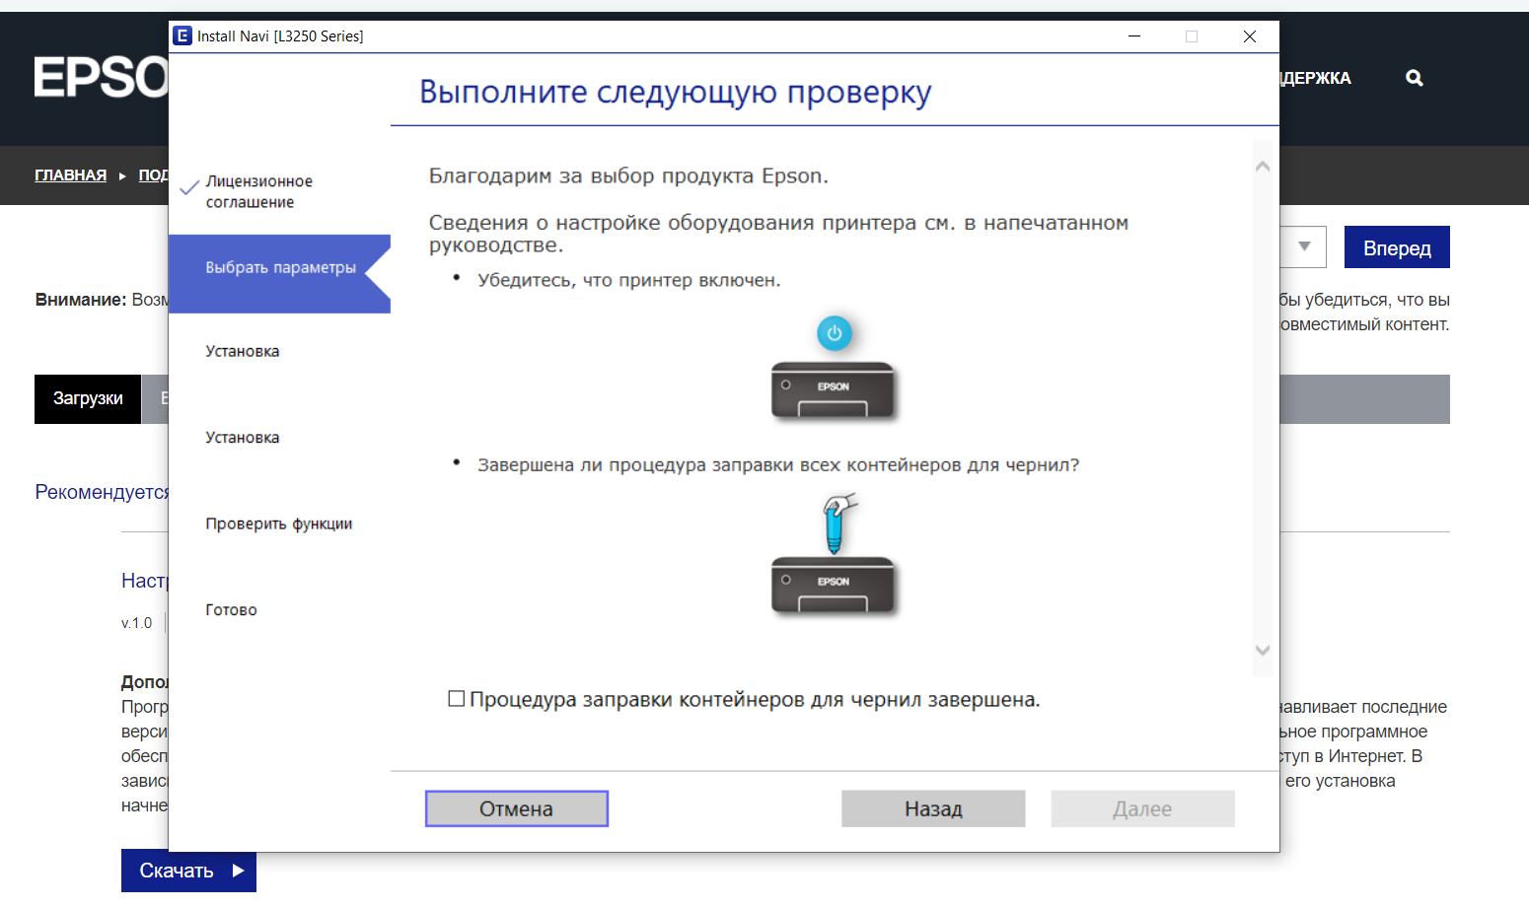Click the scroll down arrow in dialog
Image resolution: width=1529 pixels, height=908 pixels.
click(x=1263, y=650)
